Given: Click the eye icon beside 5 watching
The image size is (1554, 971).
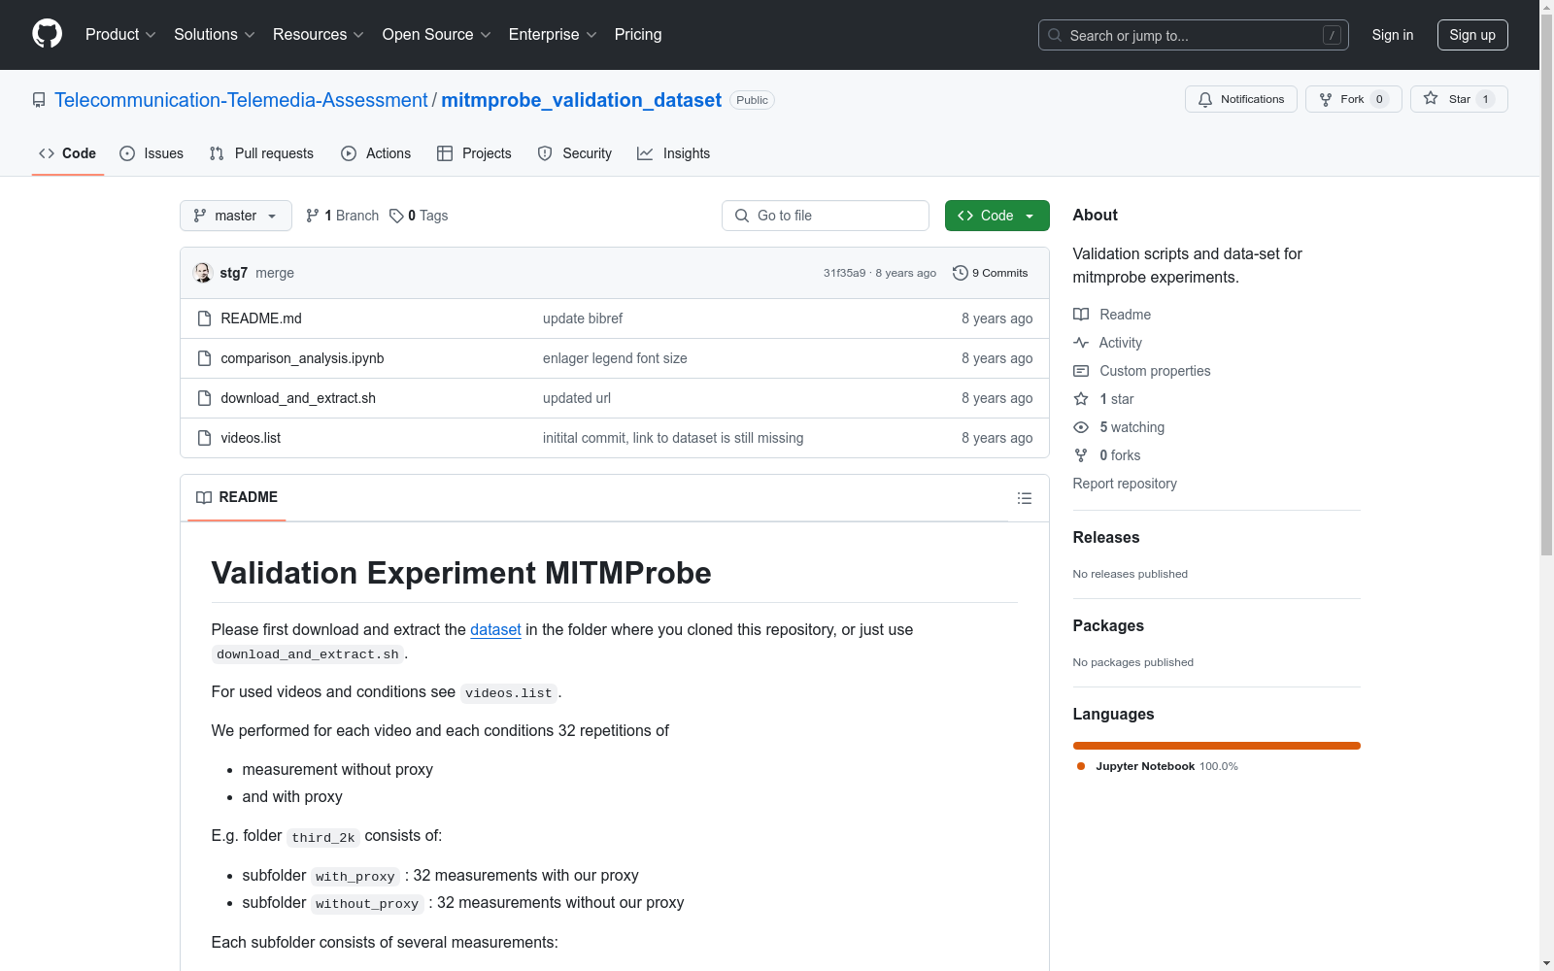Looking at the screenshot, I should click(1081, 427).
